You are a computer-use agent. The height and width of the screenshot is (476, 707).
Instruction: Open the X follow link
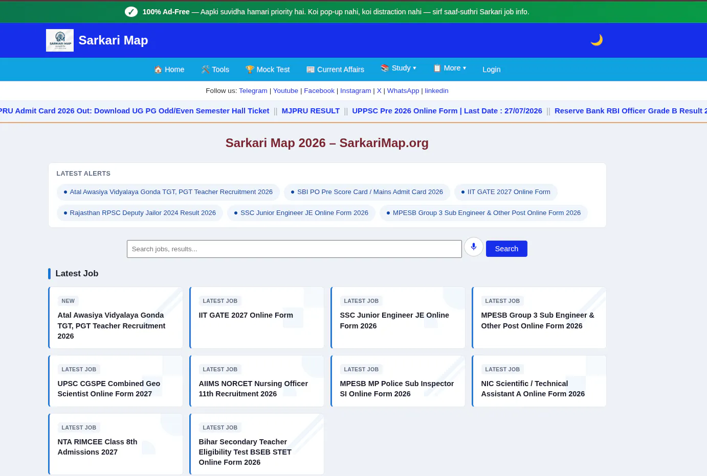379,91
